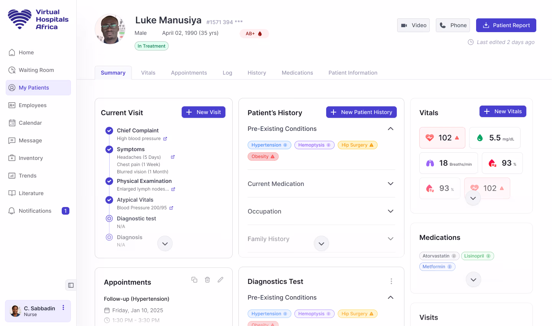Click the AB+ blood type badge

click(x=254, y=34)
